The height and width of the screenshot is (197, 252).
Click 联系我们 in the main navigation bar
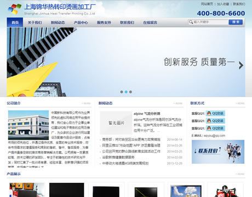point(127,22)
